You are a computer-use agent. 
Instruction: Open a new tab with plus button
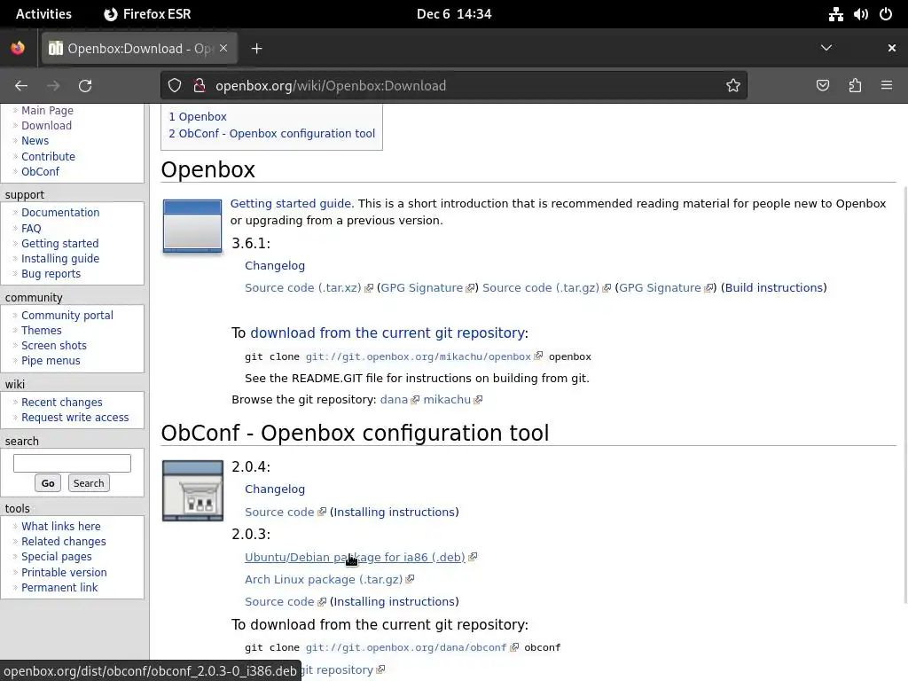256,49
